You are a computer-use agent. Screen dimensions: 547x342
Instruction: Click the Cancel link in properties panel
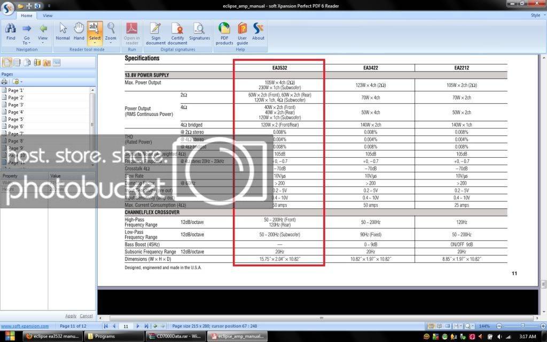click(x=86, y=316)
